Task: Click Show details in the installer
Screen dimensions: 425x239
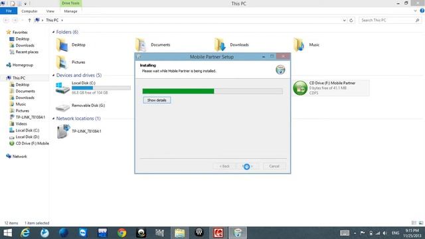Action: click(x=157, y=100)
